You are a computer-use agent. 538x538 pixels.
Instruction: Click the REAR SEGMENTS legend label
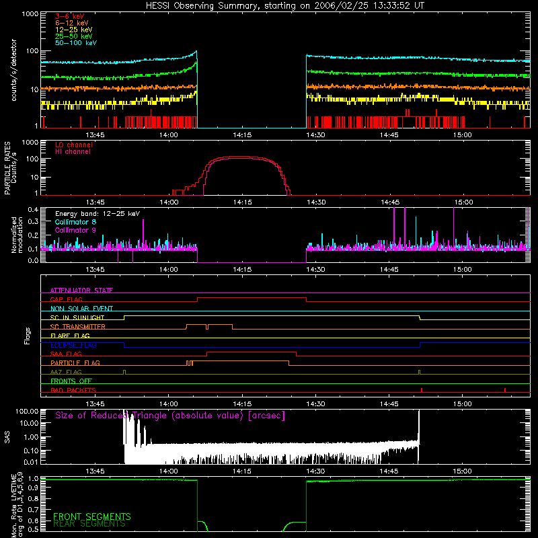pyautogui.click(x=89, y=524)
